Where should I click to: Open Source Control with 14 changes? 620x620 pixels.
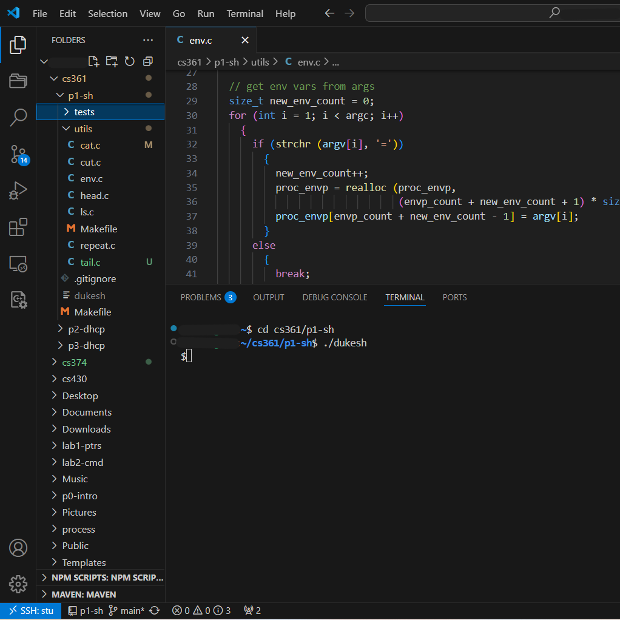pos(19,155)
